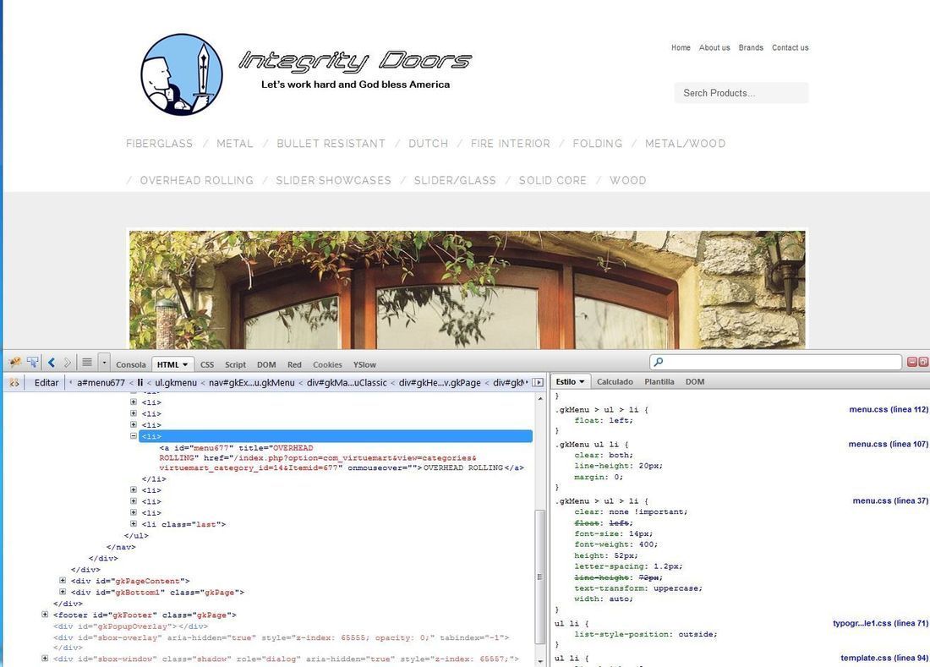The image size is (930, 667).
Task: Switch to the Script tab
Action: click(236, 364)
